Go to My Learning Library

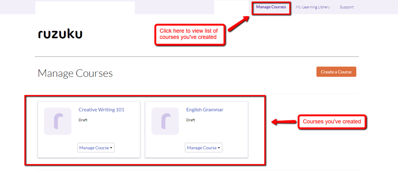coord(313,7)
